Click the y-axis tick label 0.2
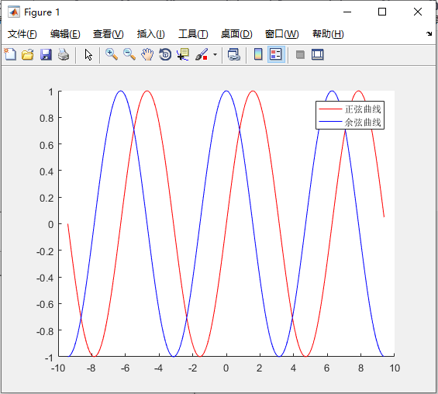Screen dimensions: 438x394 pos(47,198)
